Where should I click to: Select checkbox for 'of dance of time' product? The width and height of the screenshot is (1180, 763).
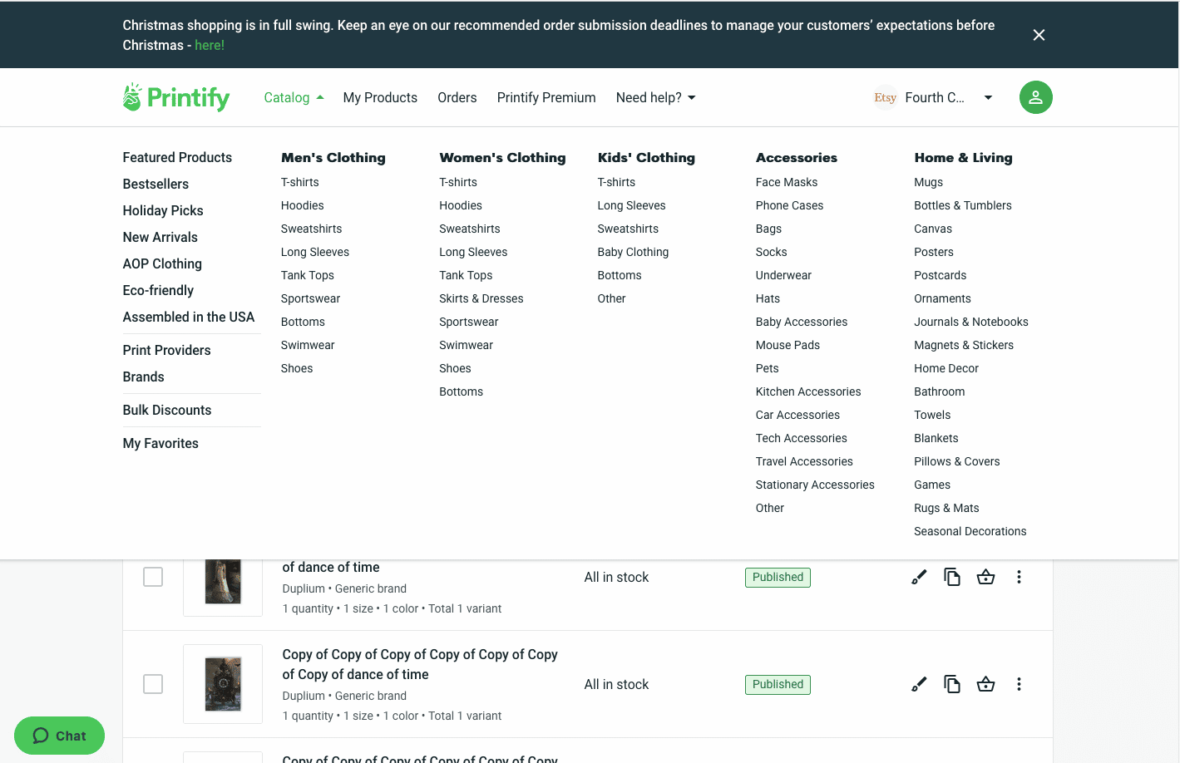point(153,577)
